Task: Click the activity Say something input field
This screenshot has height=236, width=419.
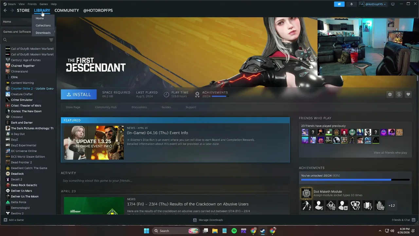Action: click(175, 181)
